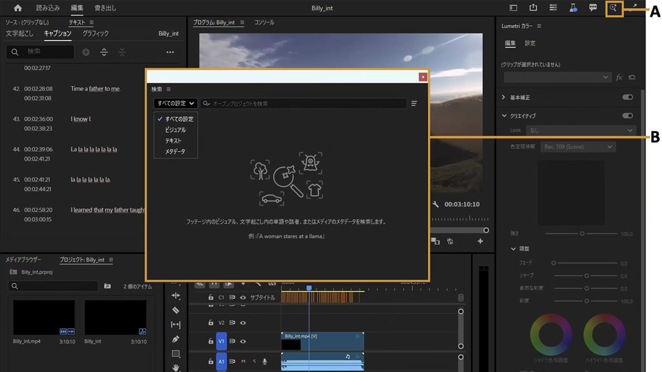Click the voice-over microphone on track A1
The image size is (662, 372).
tap(265, 361)
